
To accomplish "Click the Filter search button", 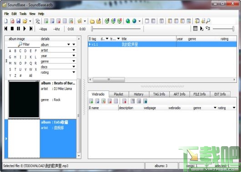I will coord(24,44).
